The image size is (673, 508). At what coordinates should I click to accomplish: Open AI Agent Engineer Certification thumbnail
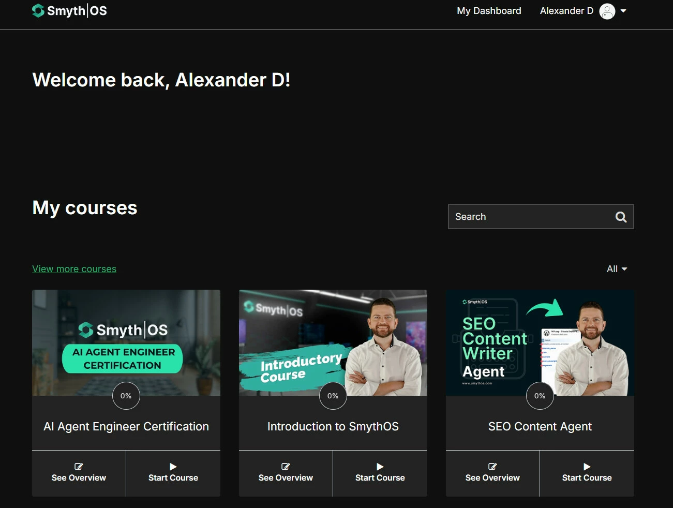click(126, 342)
